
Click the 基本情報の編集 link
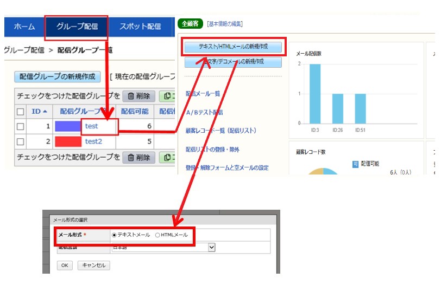pyautogui.click(x=225, y=24)
